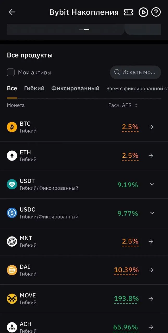Tap the BTC coin icon
This screenshot has height=333, width=168.
tap(12, 127)
